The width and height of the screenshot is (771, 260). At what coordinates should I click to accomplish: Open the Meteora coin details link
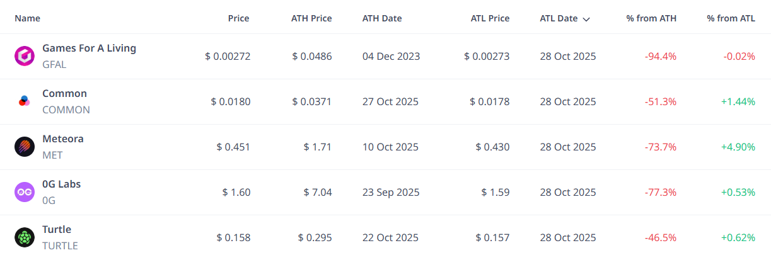coord(62,138)
